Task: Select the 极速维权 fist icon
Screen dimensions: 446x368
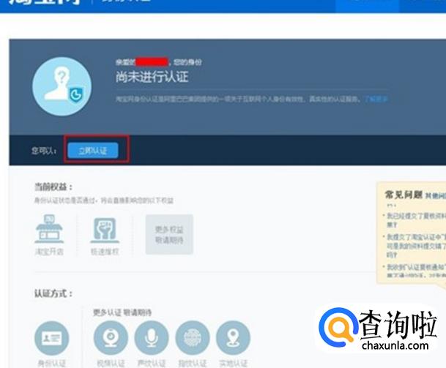Action: point(105,229)
